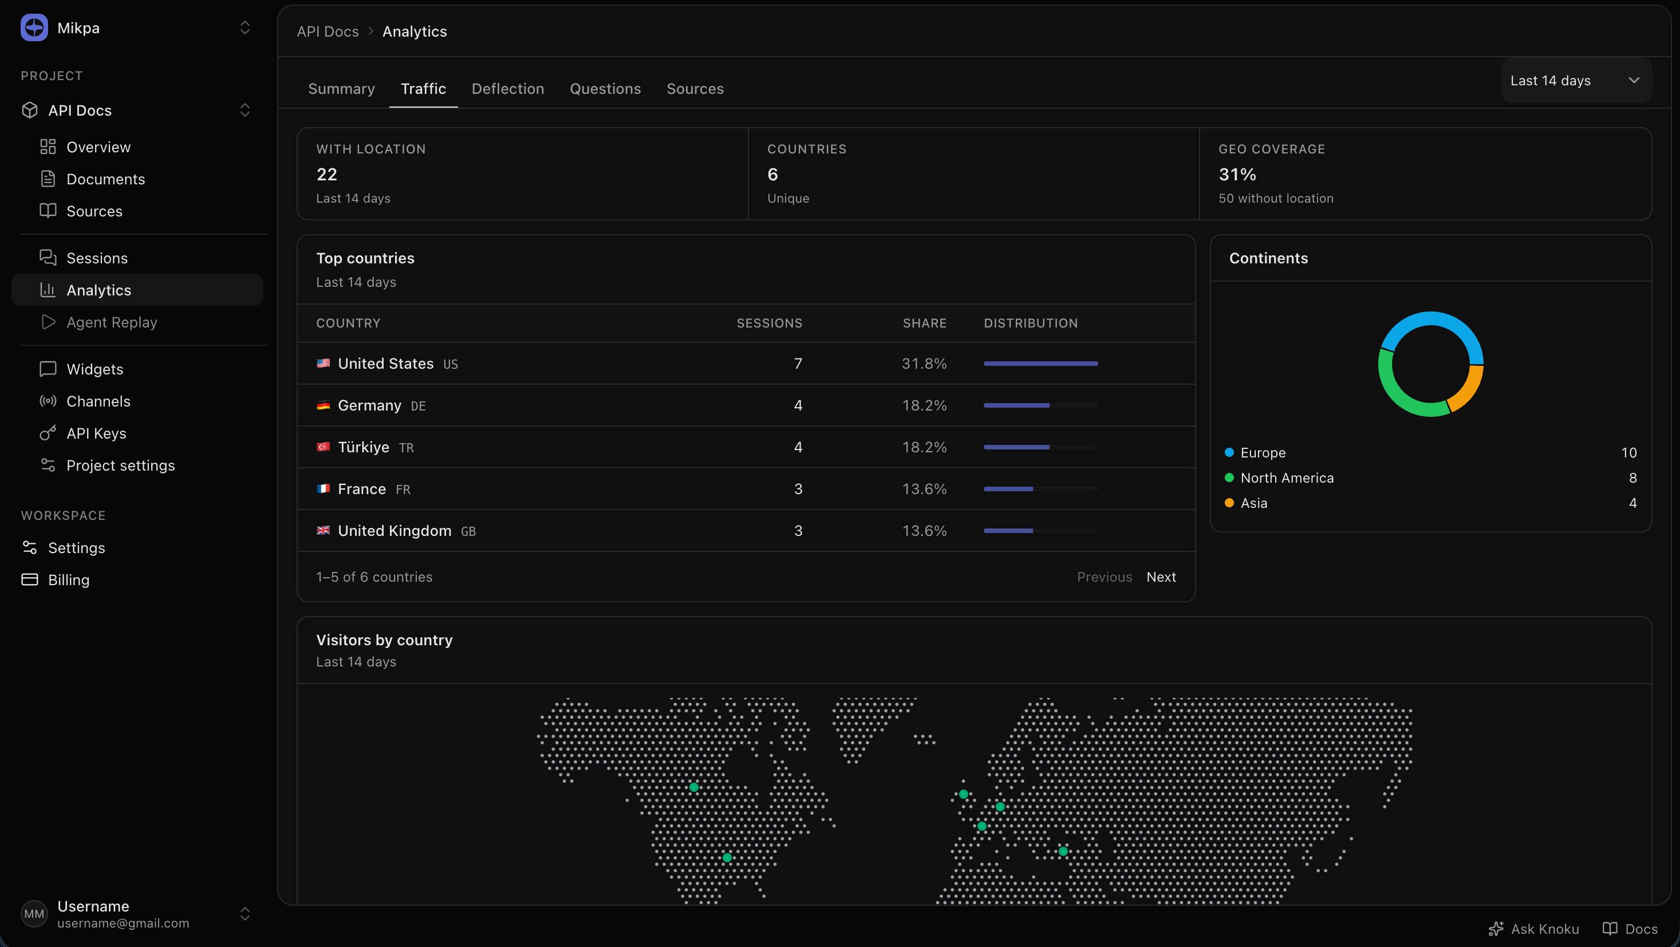Screen dimensions: 1680x947
Task: Click the '50 without location' text
Action: [1276, 198]
